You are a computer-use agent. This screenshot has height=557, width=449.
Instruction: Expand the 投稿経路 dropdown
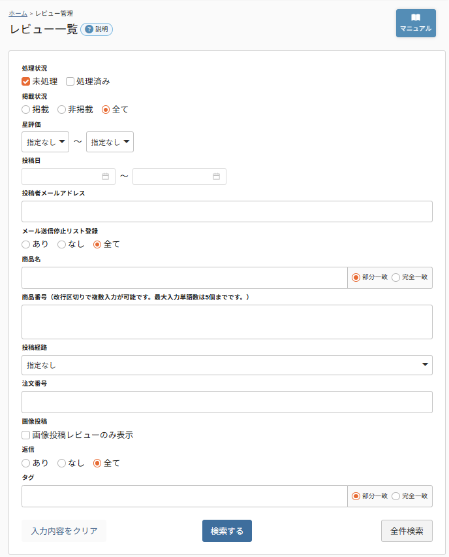[x=226, y=365]
